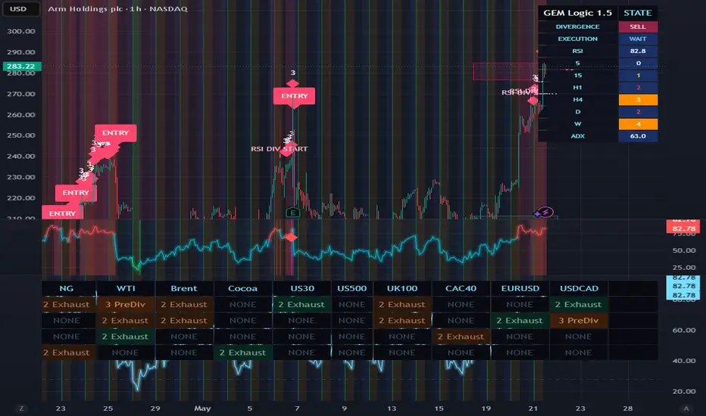
Task: Click the red diamond on the RSI pane
Action: [291, 237]
